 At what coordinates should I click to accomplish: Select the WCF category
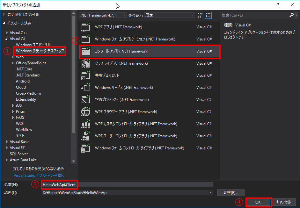point(20,124)
